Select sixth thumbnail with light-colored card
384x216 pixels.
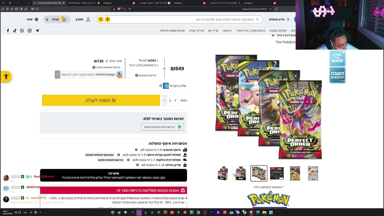[x=313, y=173]
